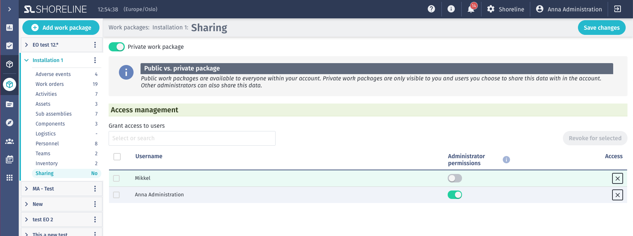Click the Access management heading
This screenshot has height=236, width=633.
[144, 110]
